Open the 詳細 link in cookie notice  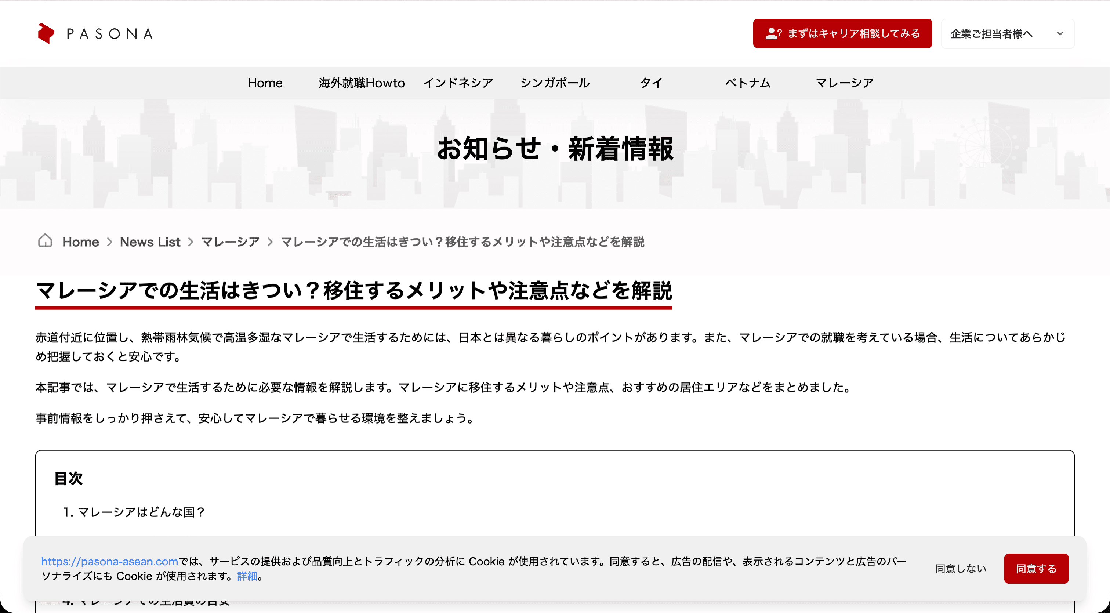[247, 576]
